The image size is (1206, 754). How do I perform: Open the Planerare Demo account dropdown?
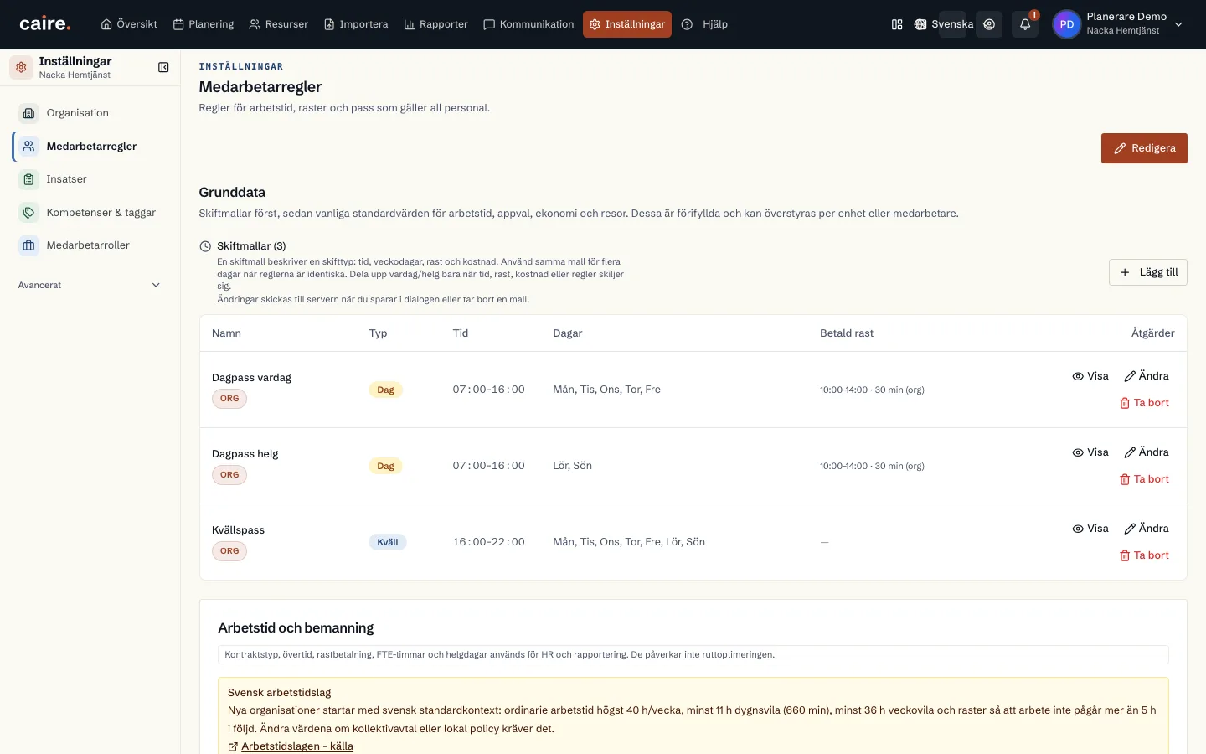click(x=1118, y=24)
